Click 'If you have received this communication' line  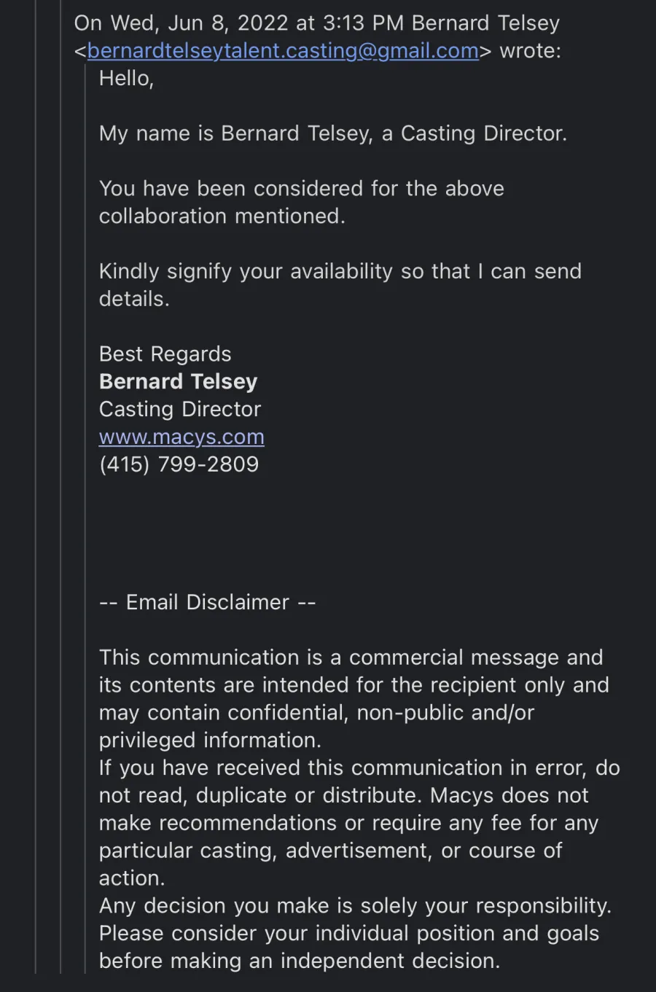359,768
